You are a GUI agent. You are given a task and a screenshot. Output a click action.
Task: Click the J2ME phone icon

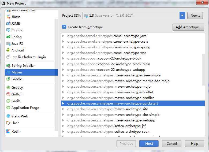pyautogui.click(x=8, y=24)
